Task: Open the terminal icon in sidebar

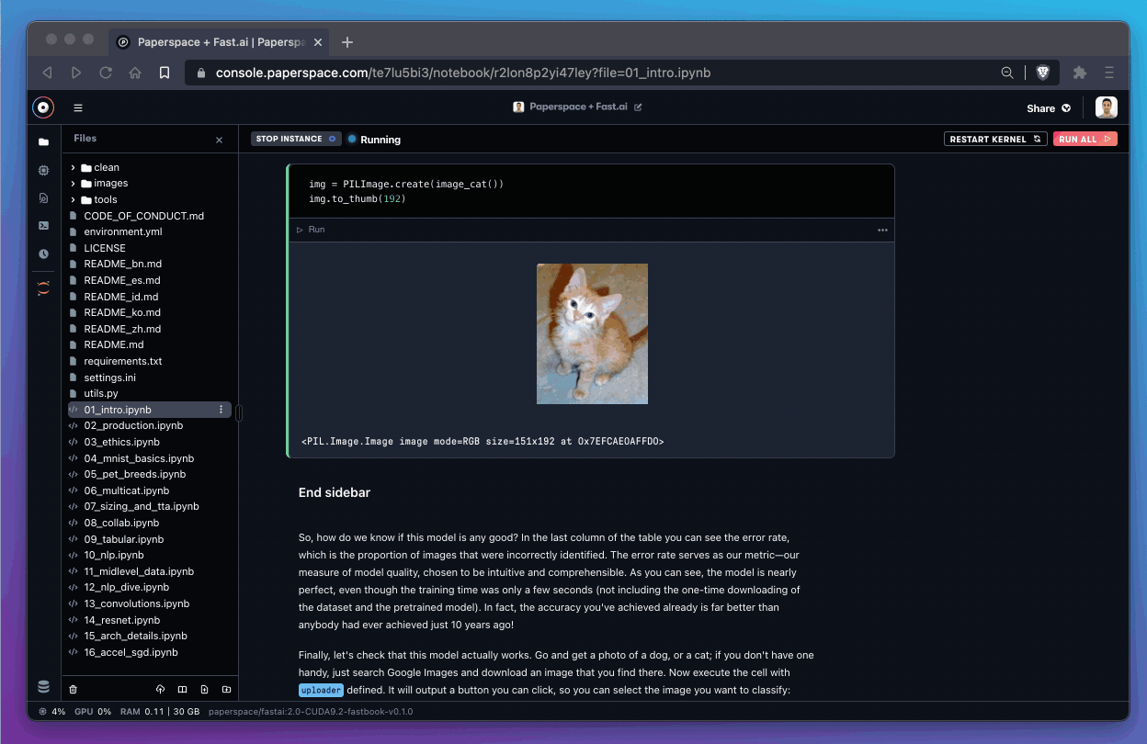Action: [43, 225]
